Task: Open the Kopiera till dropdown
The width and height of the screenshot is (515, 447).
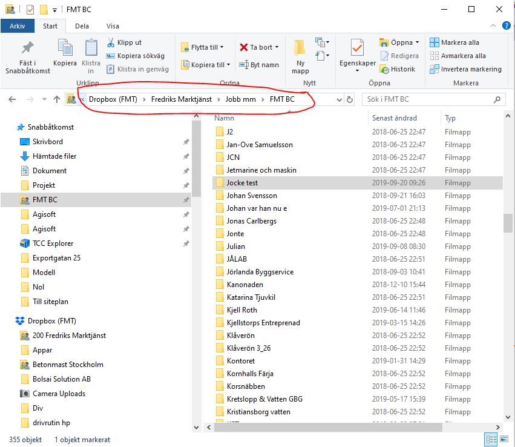Action: (206, 65)
